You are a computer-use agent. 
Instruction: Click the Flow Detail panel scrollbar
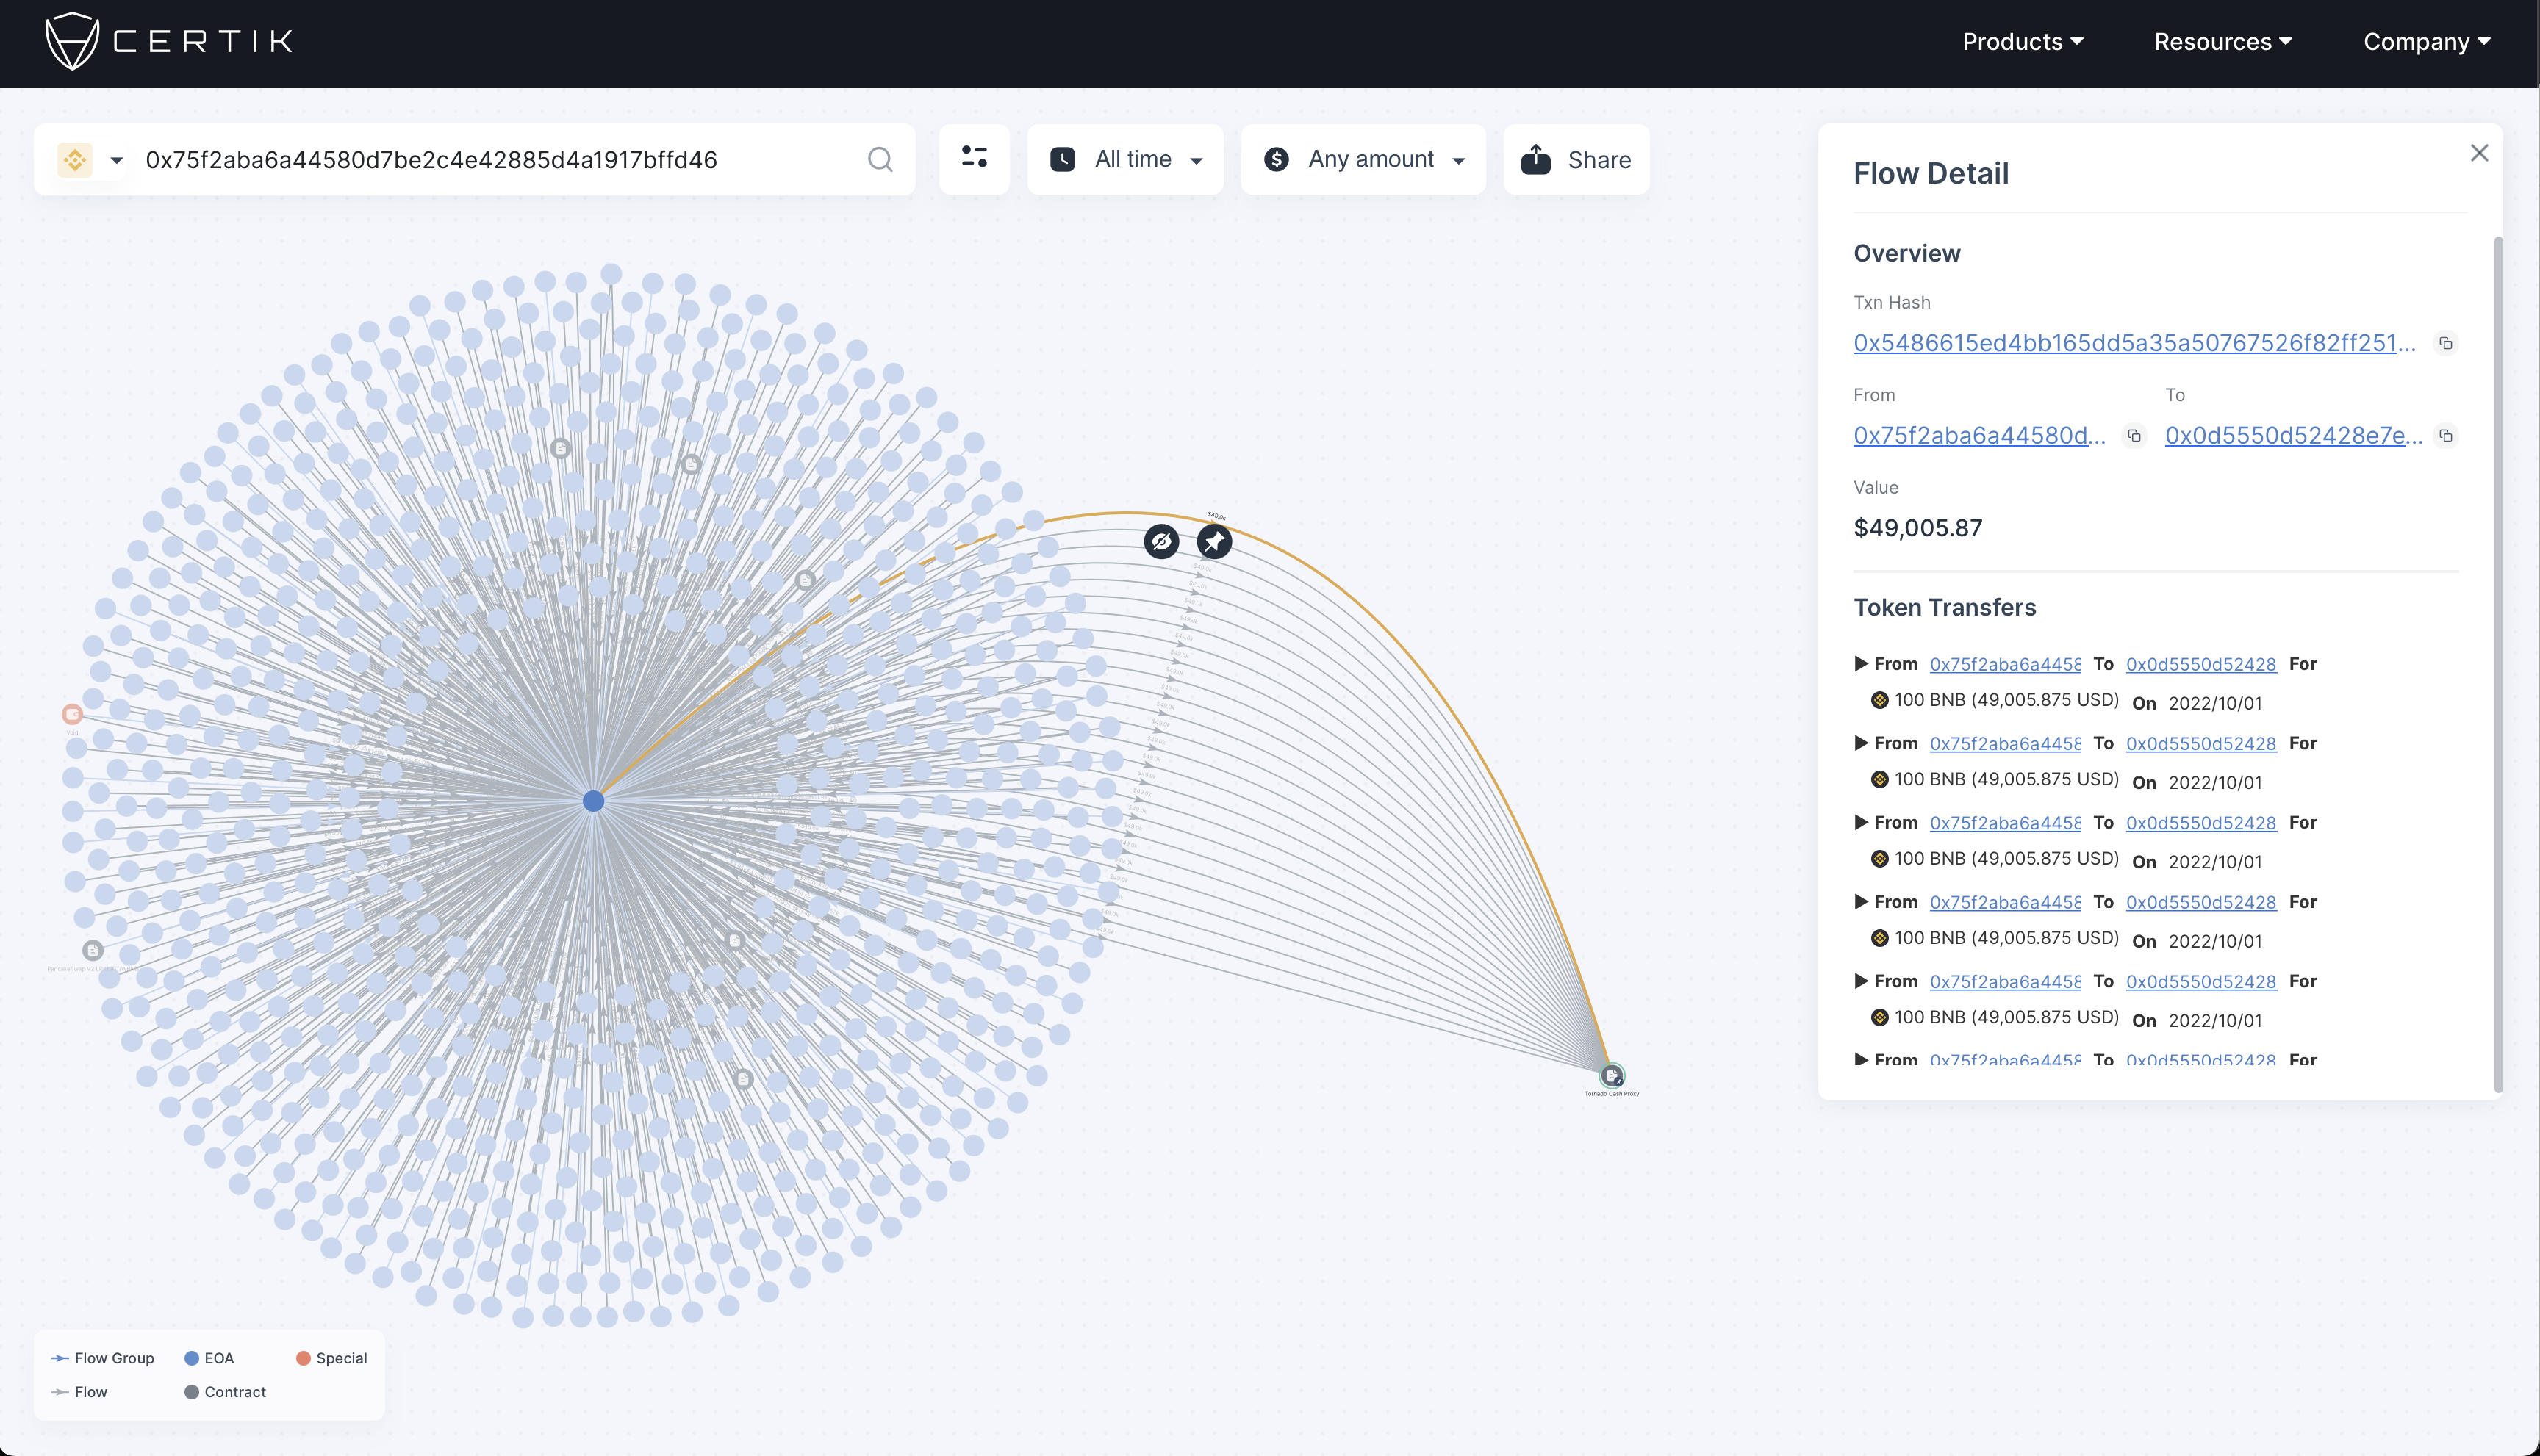2497,660
